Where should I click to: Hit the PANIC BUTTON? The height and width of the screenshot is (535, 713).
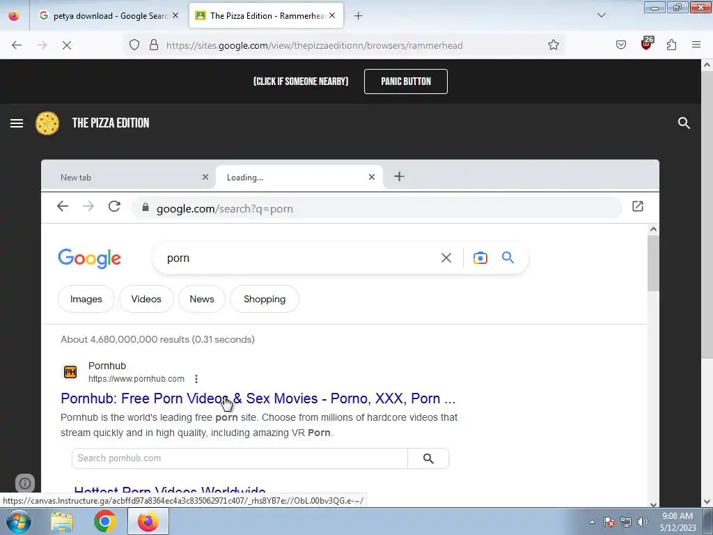[x=406, y=82]
